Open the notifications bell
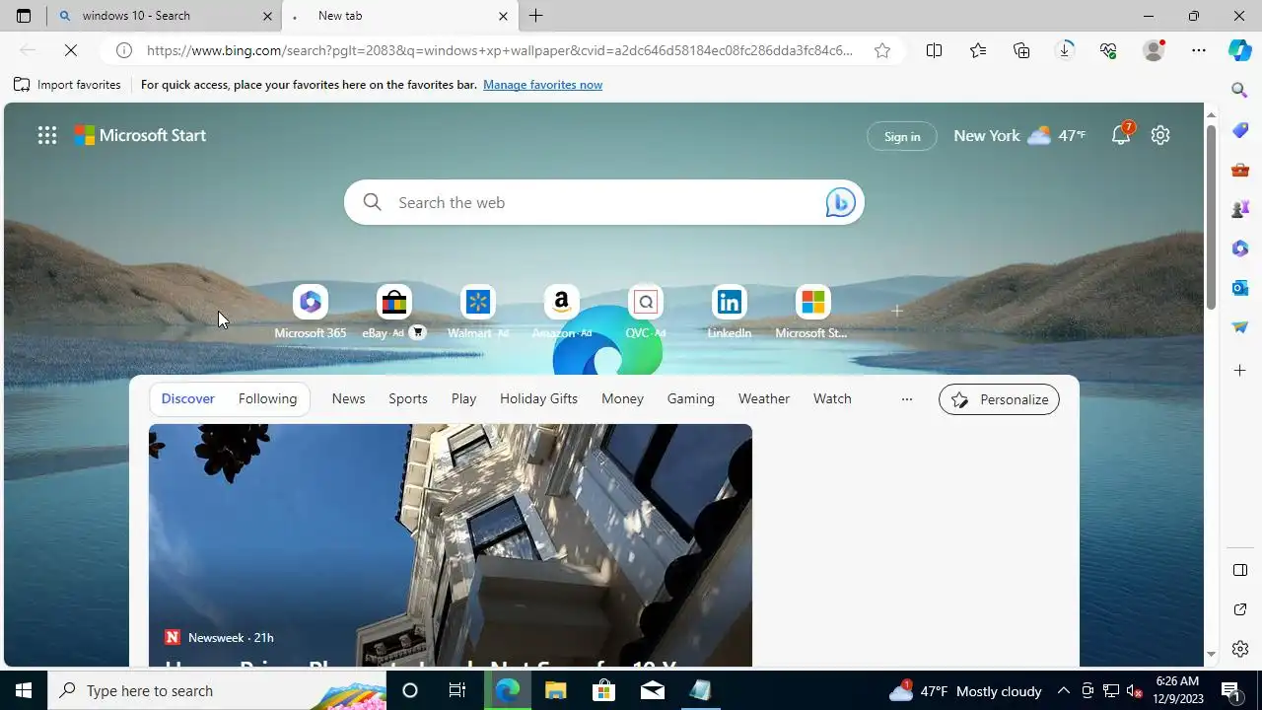1262x710 pixels. (x=1121, y=136)
